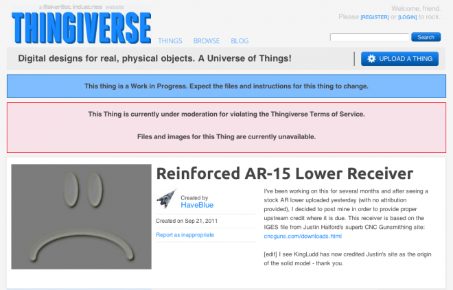Click the Thingiverse logo
This screenshot has width=453, height=290.
pos(81,27)
